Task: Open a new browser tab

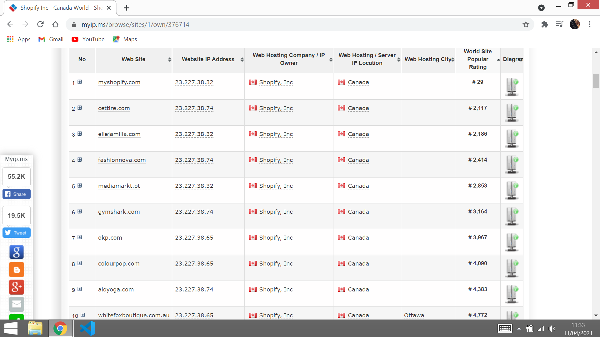Action: [x=126, y=8]
